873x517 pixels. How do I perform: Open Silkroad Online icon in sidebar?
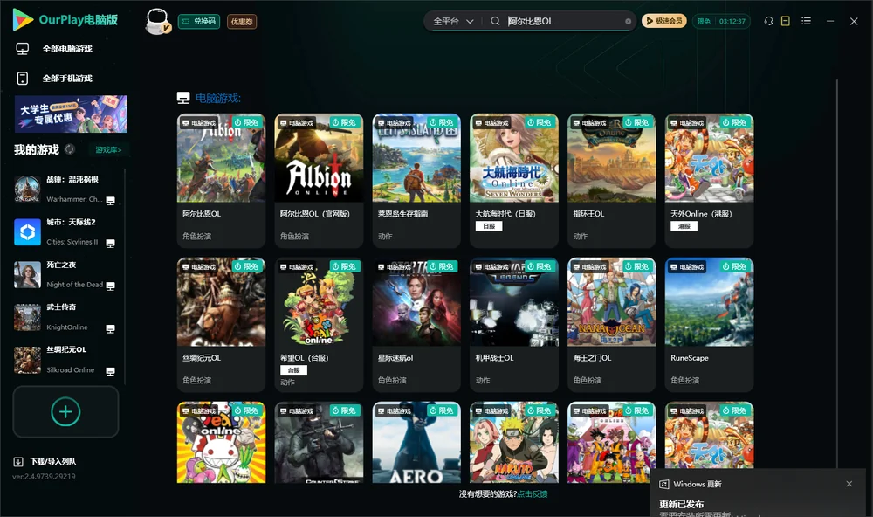coord(27,360)
